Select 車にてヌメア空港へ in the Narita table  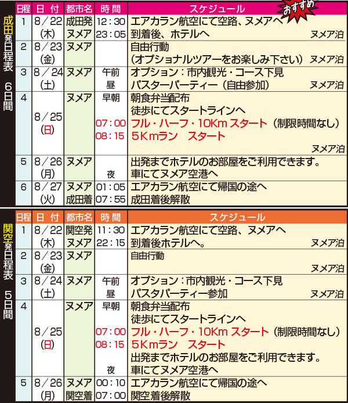(x=174, y=174)
